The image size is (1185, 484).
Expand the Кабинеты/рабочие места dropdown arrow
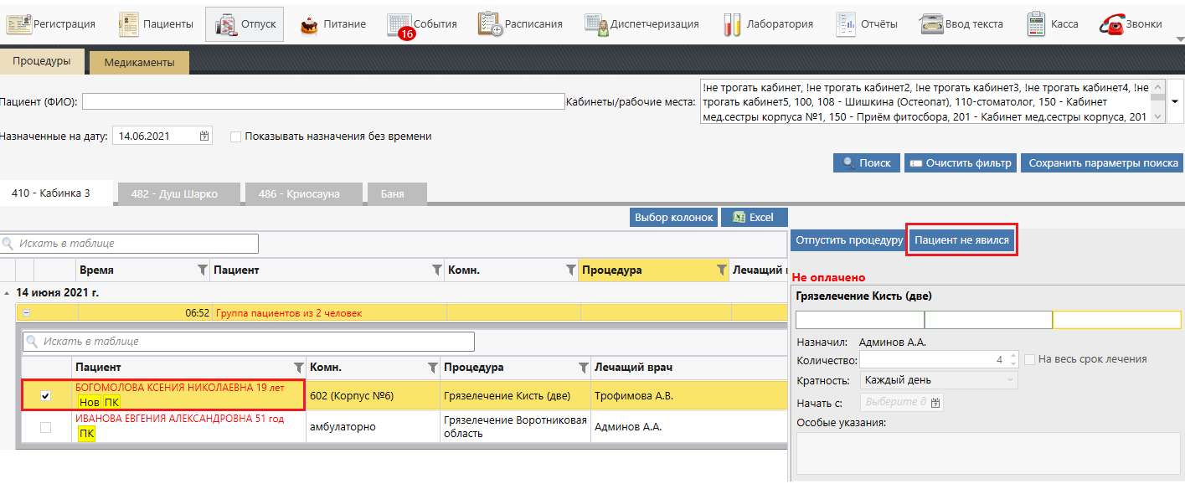(x=1174, y=101)
